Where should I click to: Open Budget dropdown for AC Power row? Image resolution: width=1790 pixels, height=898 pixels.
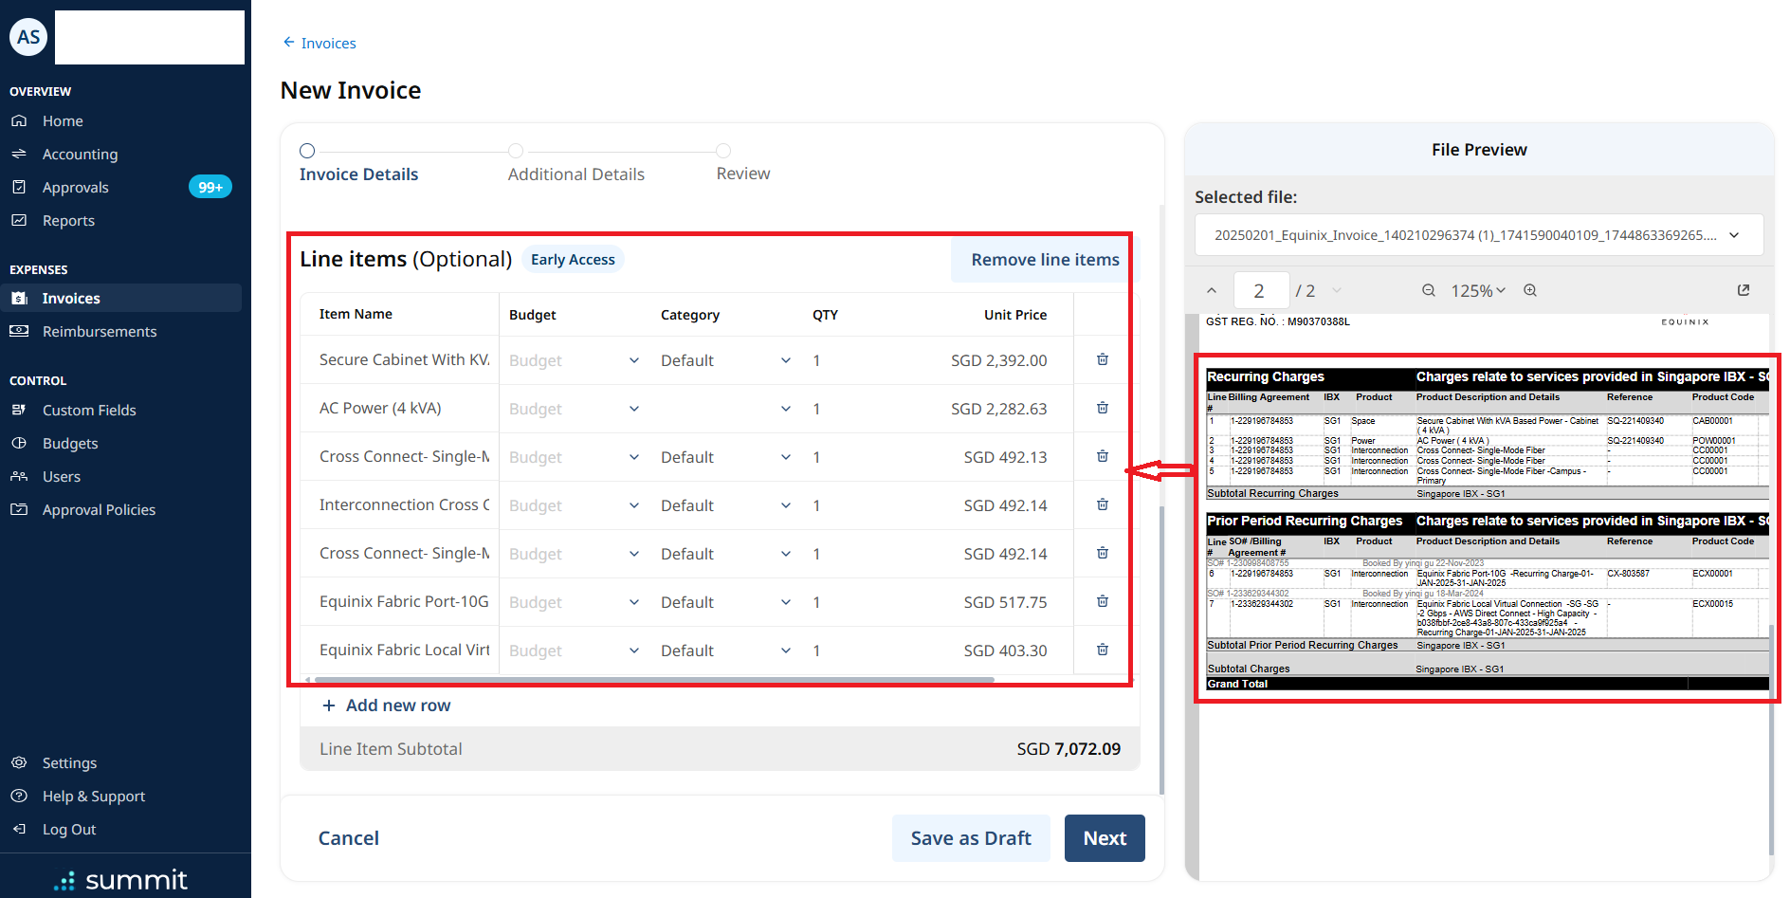575,409
